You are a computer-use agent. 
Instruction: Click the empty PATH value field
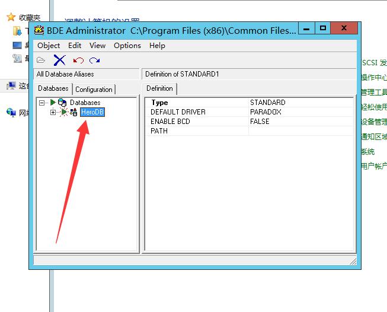(x=302, y=131)
